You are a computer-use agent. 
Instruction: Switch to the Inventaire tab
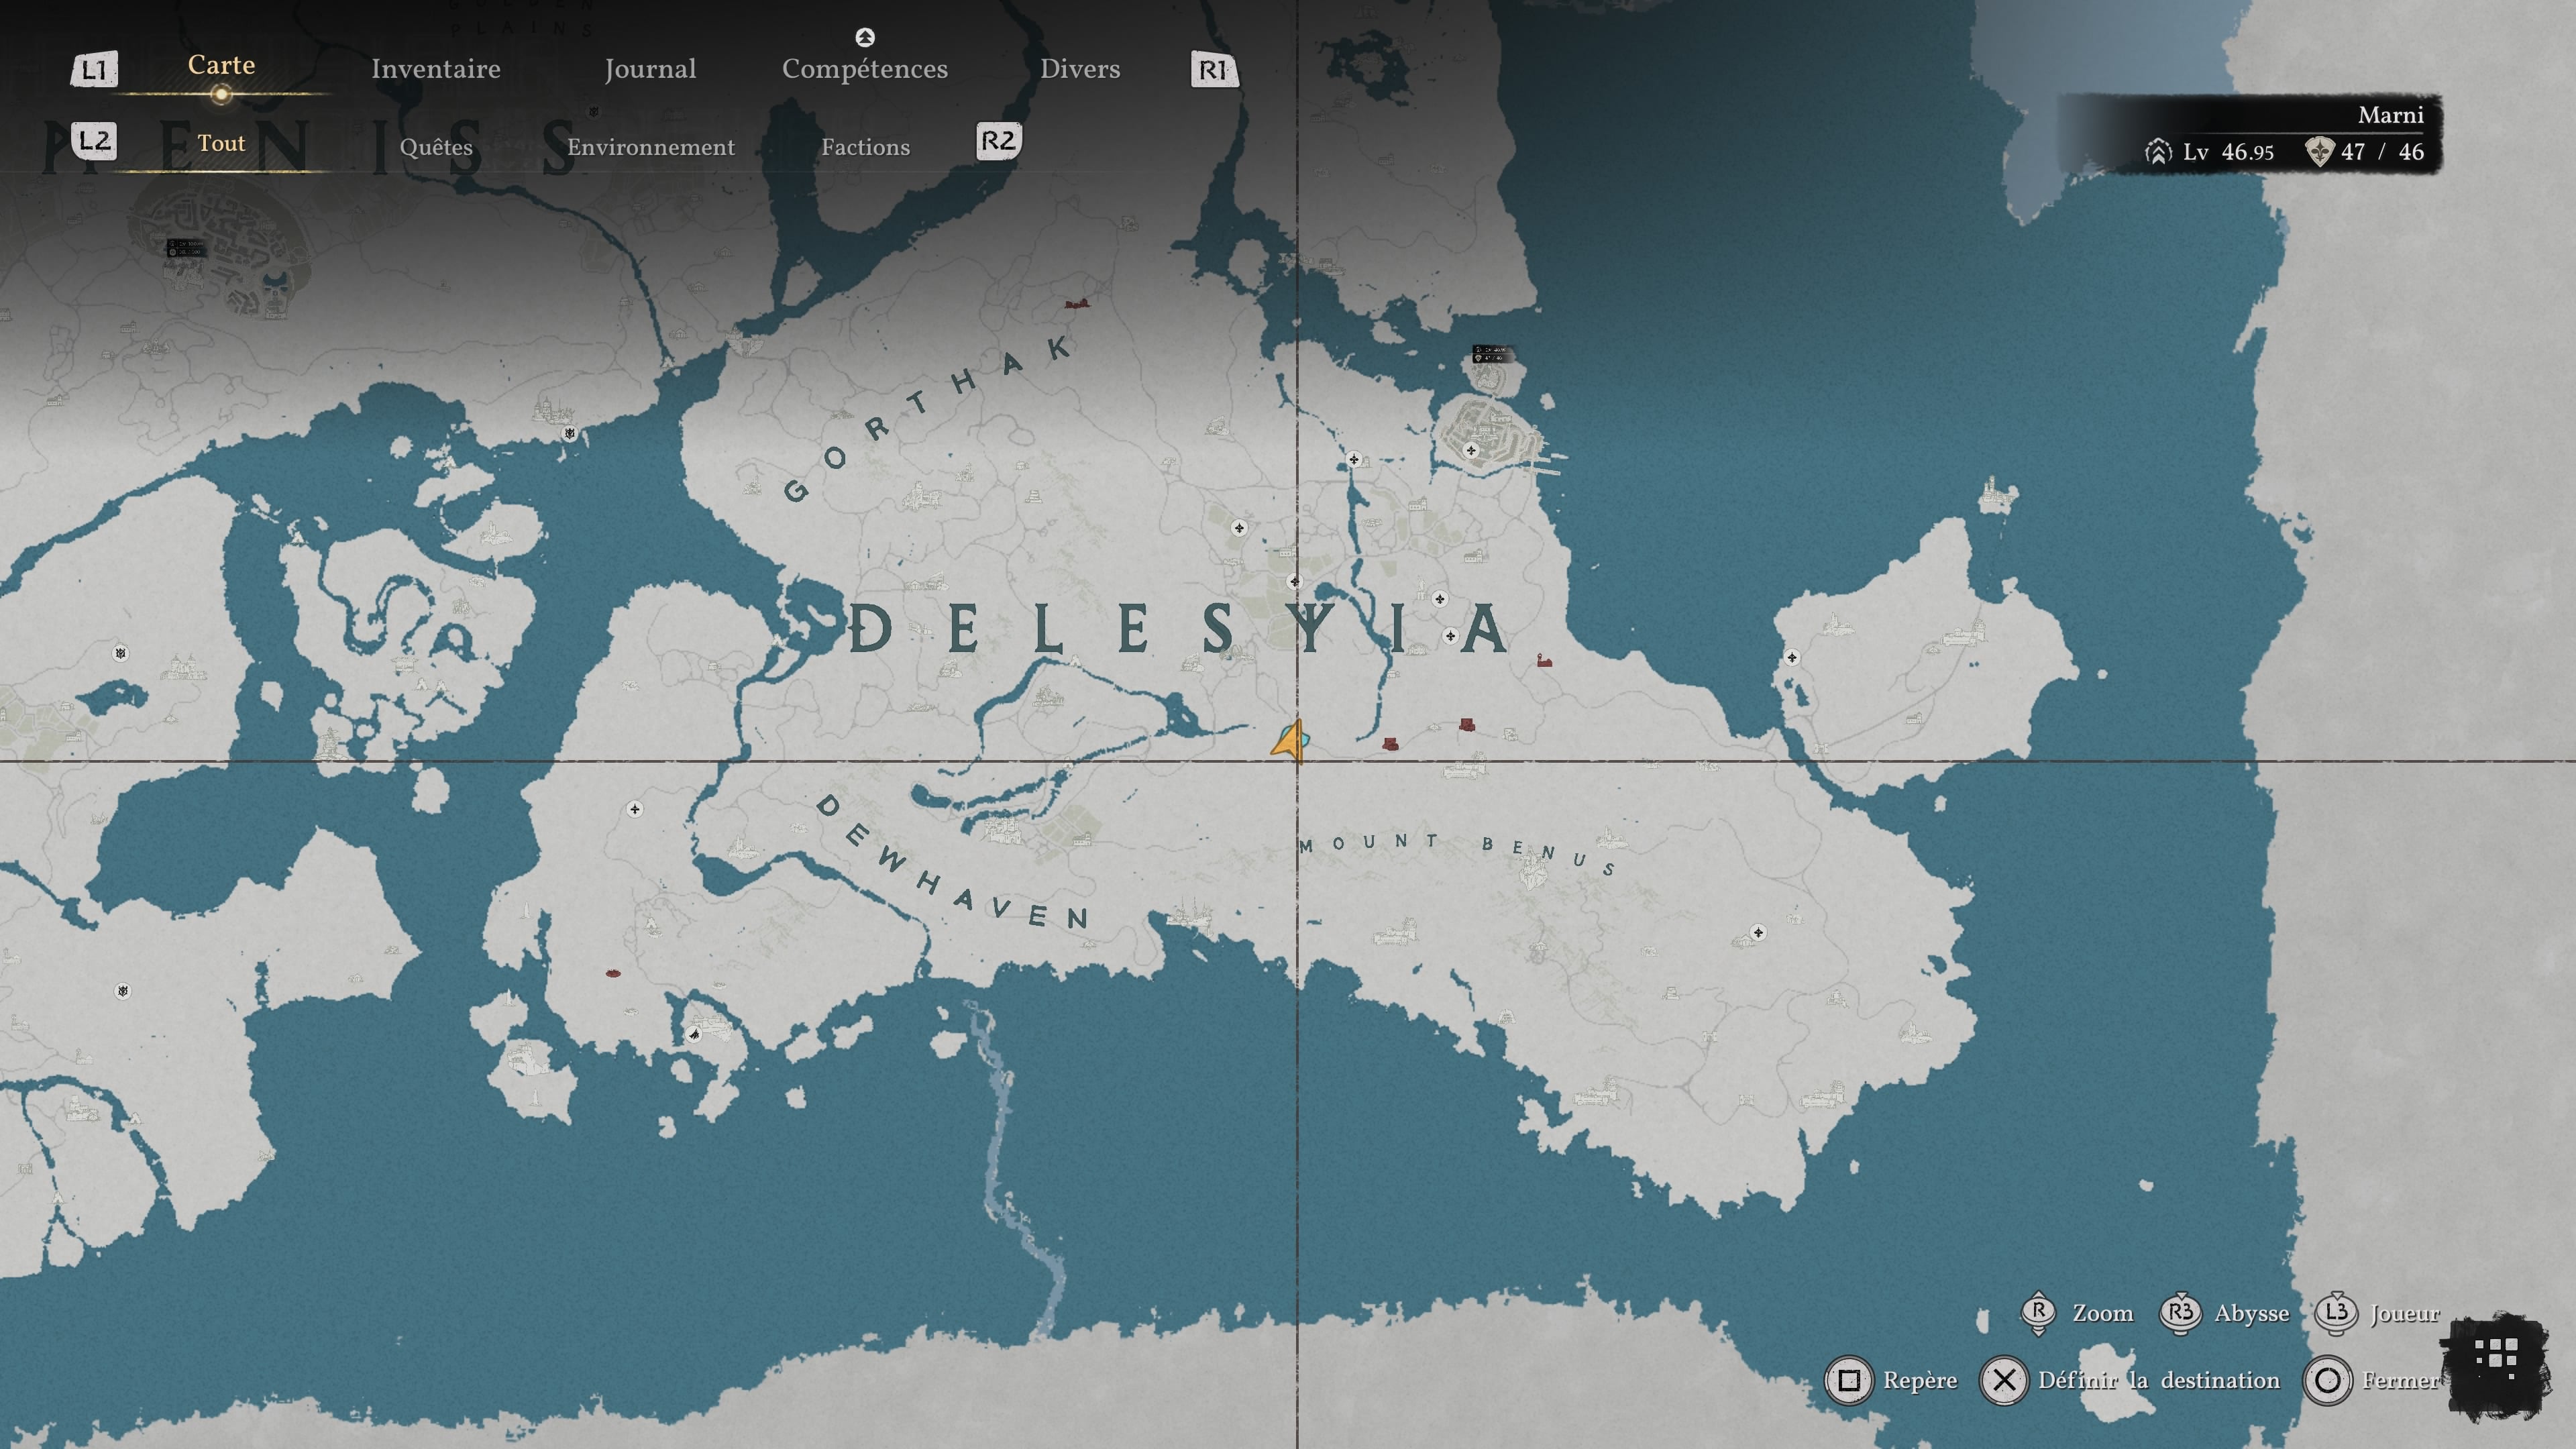[x=436, y=69]
